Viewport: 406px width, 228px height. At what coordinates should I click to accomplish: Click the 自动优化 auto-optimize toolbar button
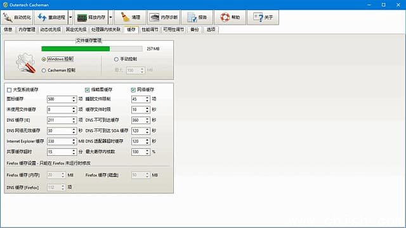click(x=17, y=18)
